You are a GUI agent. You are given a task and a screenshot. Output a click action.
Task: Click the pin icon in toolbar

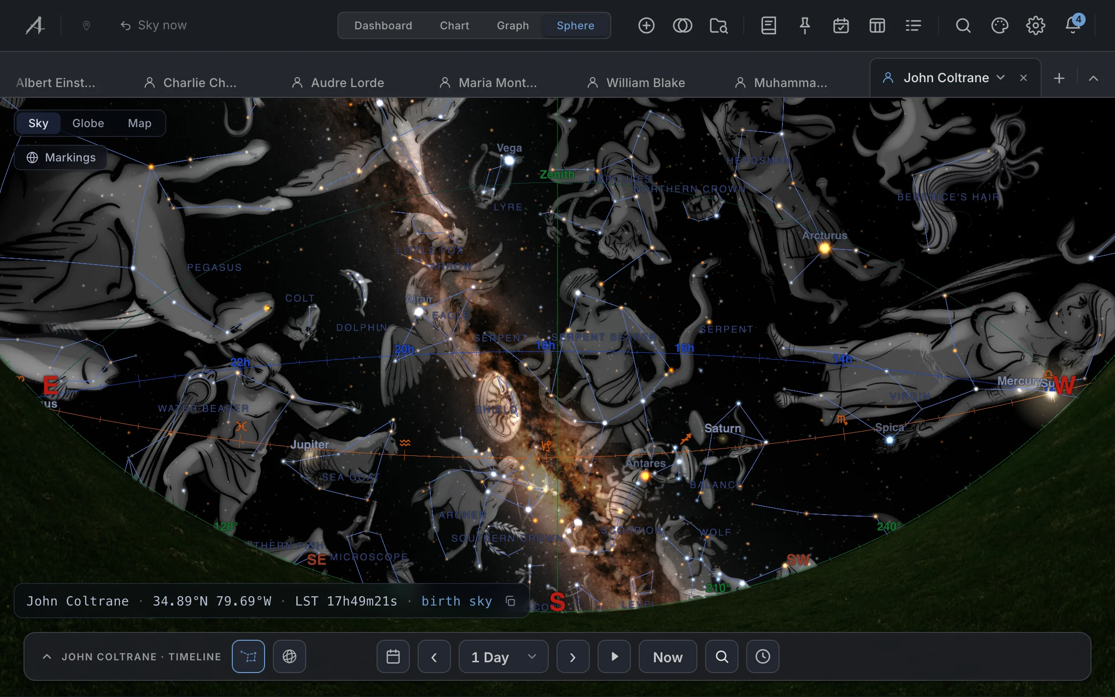804,25
